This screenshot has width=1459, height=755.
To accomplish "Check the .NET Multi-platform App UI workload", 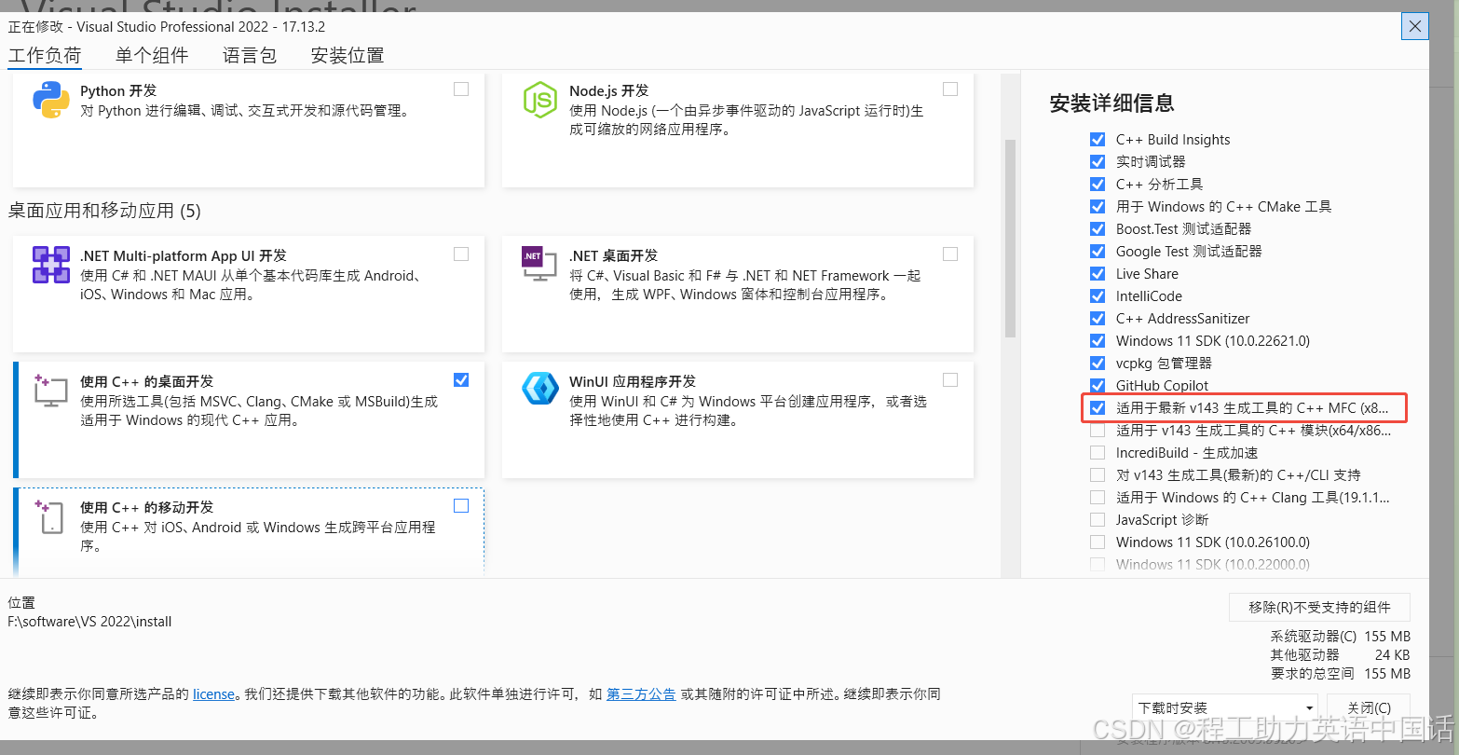I will pos(461,254).
